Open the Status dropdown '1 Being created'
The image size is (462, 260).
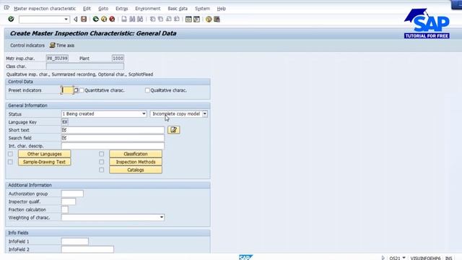click(x=104, y=114)
